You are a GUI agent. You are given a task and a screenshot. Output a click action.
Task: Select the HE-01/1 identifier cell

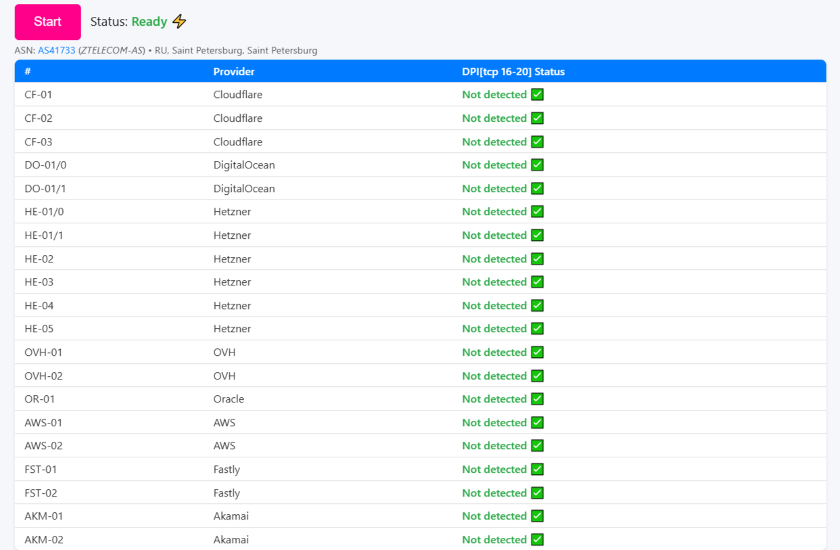coord(44,235)
